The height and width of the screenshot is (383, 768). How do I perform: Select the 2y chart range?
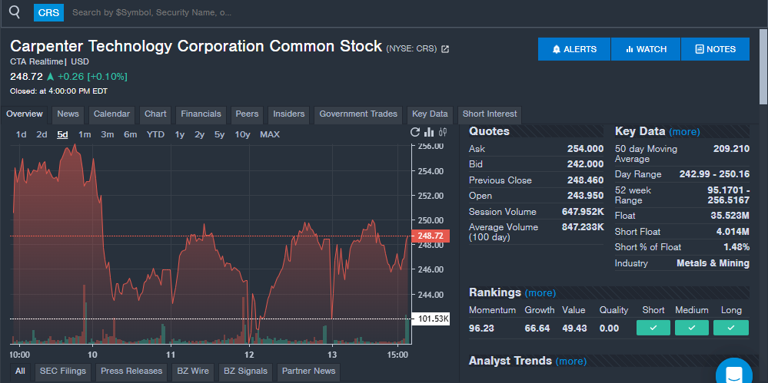click(x=199, y=134)
